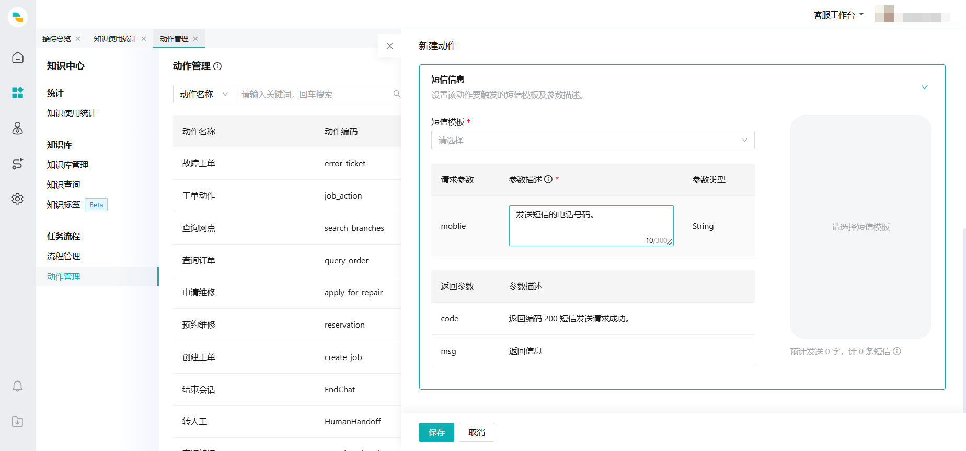966x451 pixels.
Task: Switch to the 接待总览 tab
Action: [x=56, y=39]
